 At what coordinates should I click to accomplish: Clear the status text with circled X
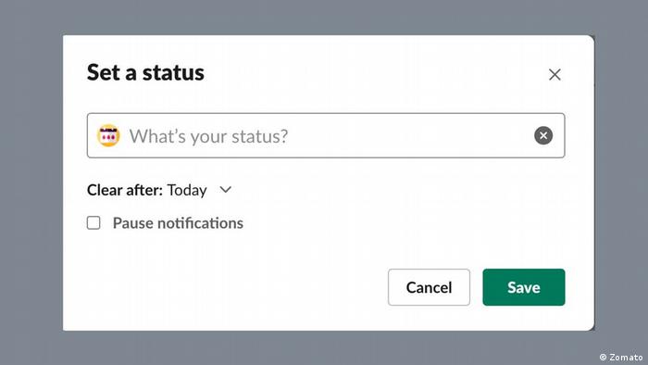pyautogui.click(x=543, y=135)
